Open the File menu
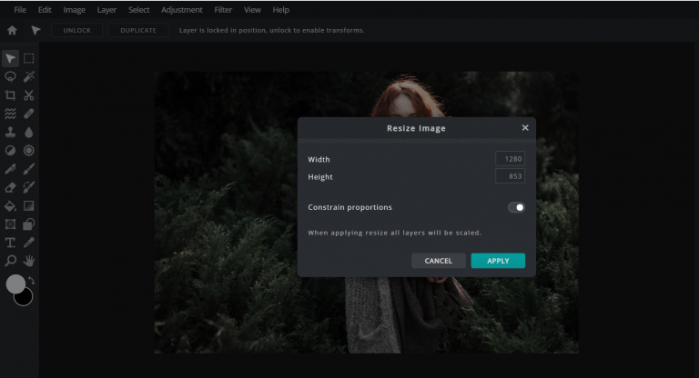 point(20,10)
